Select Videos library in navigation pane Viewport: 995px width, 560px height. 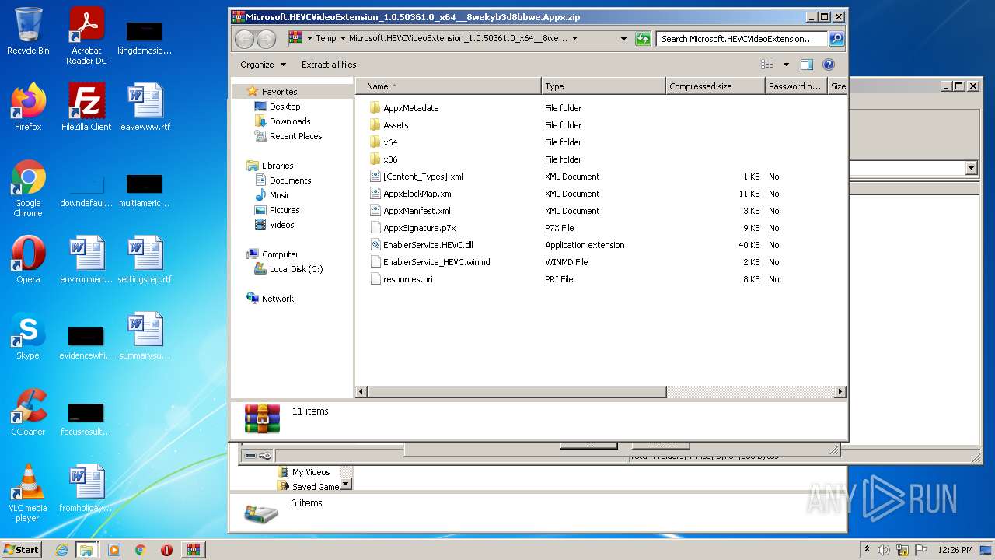[x=281, y=225]
